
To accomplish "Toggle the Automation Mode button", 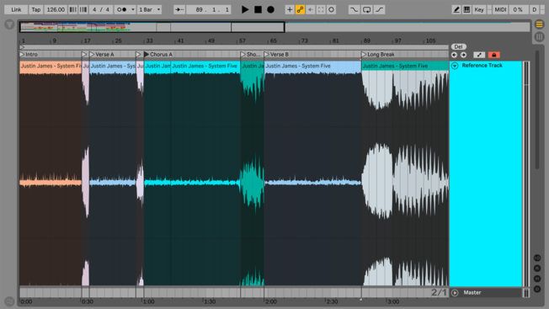I will 479,55.
